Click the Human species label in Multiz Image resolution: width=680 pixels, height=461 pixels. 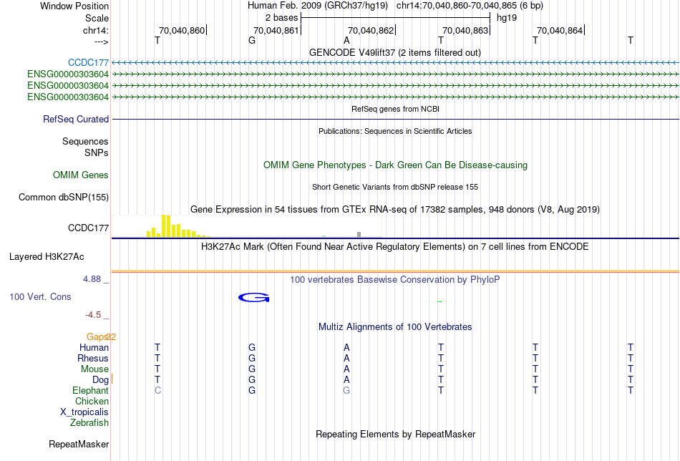(94, 348)
